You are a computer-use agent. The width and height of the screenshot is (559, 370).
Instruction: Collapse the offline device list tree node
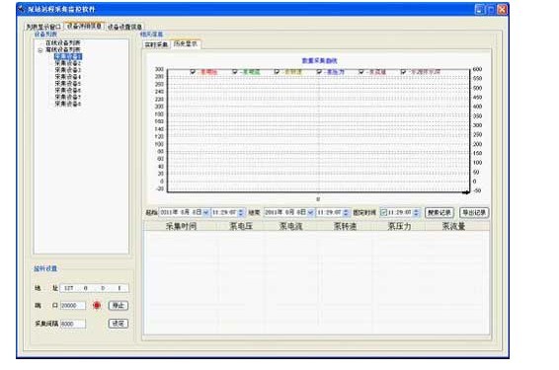(x=40, y=50)
